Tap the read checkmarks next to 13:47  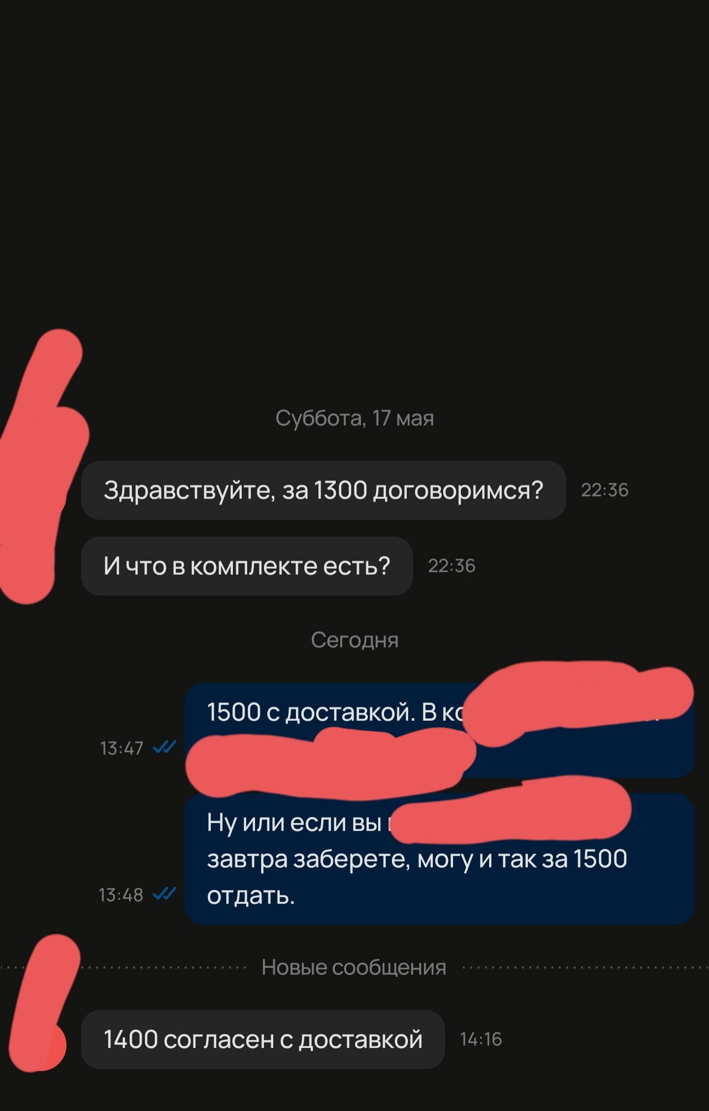tap(164, 748)
